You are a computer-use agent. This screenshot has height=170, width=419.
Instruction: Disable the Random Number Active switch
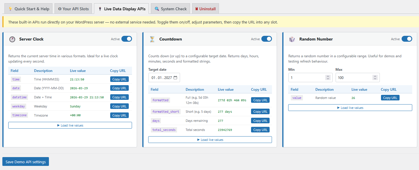click(407, 39)
